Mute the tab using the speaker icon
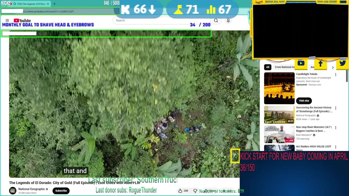The width and height of the screenshot is (349, 196). (x=14, y=4)
